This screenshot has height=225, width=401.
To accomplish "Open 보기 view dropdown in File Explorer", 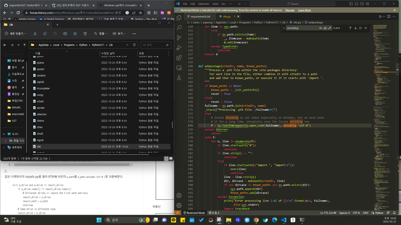I will [x=119, y=33].
